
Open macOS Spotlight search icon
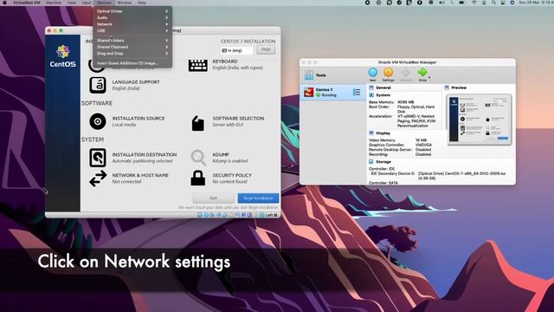click(x=493, y=3)
